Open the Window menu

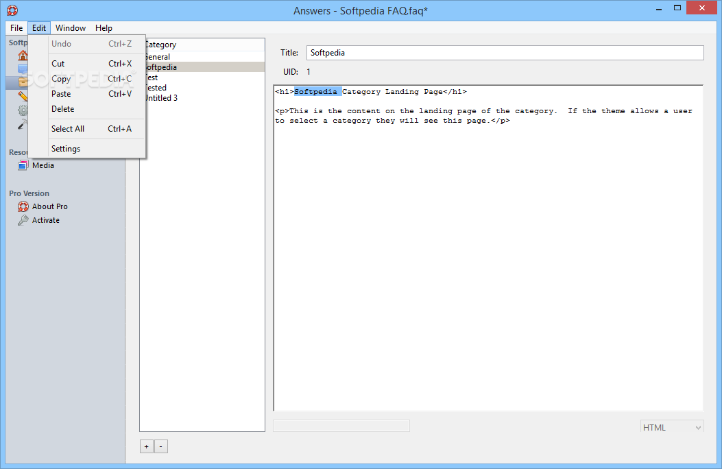point(71,28)
